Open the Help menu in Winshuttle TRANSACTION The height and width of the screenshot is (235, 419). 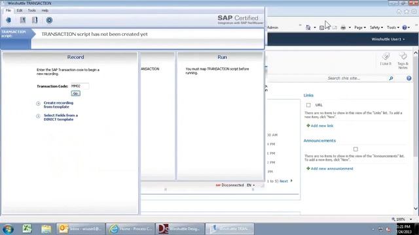coord(45,10)
